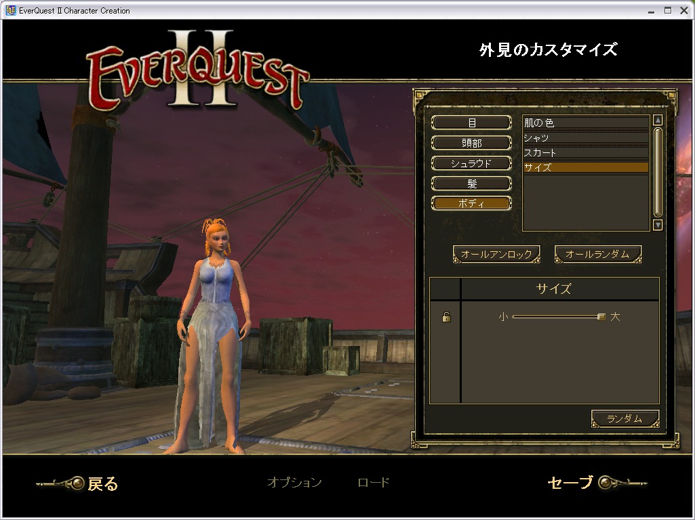The height and width of the screenshot is (520, 695).
Task: Click the list scroll up arrow
Action: coord(658,120)
